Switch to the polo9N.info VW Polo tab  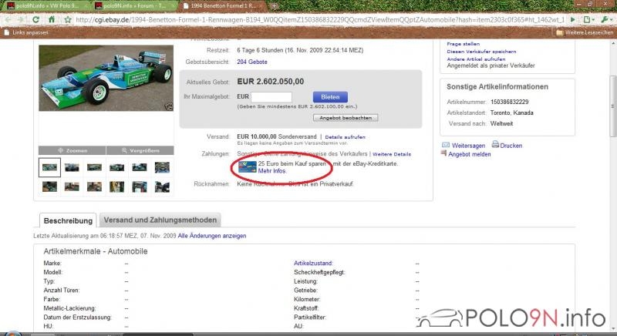pos(47,6)
